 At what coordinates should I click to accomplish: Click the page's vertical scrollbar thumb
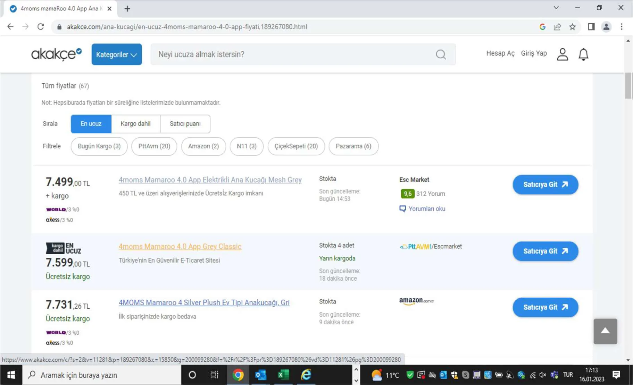[x=628, y=86]
